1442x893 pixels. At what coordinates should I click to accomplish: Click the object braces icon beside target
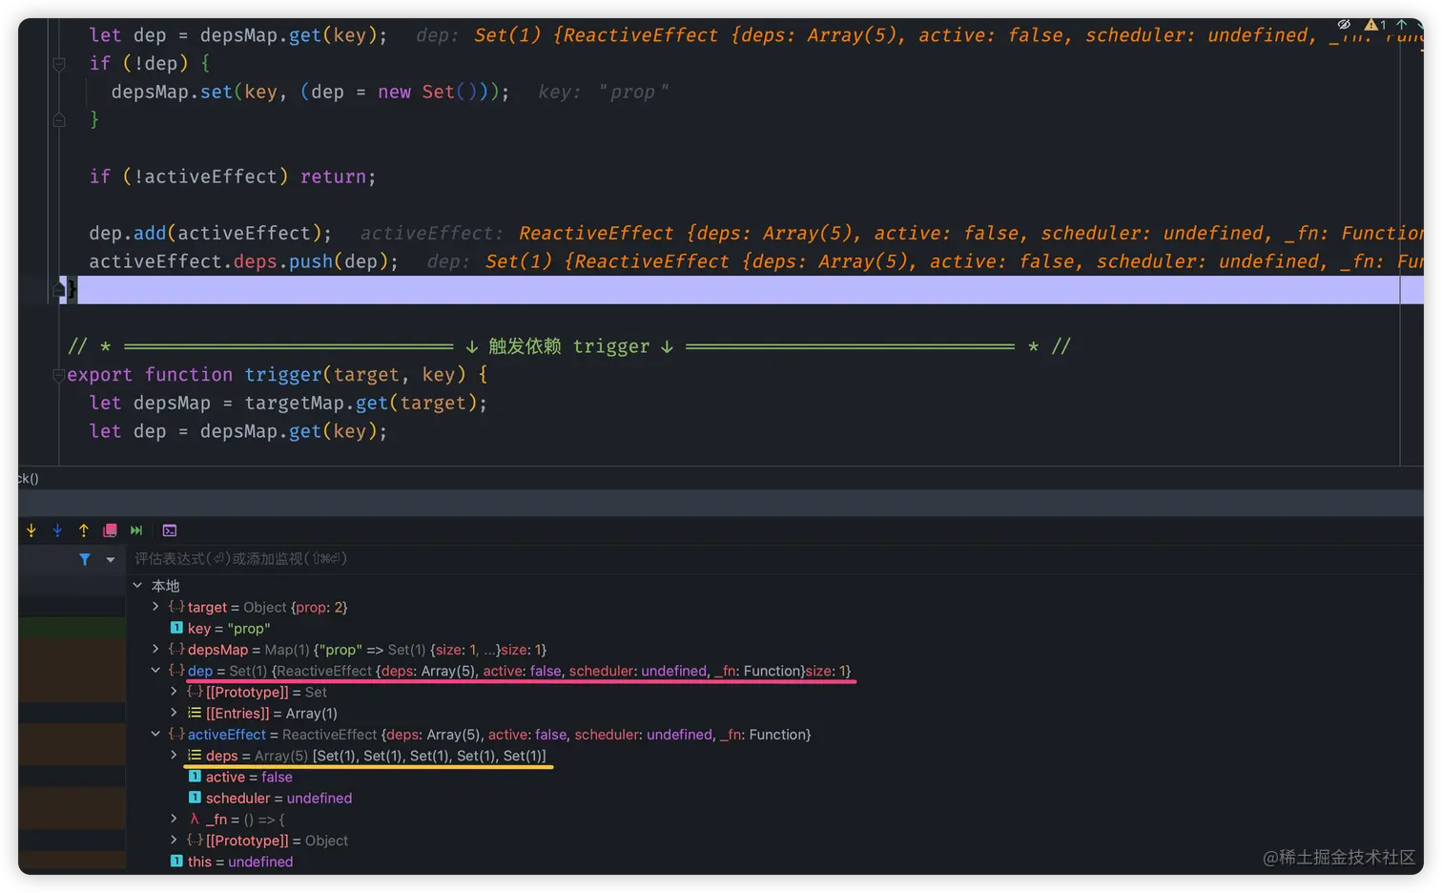pyautogui.click(x=176, y=607)
